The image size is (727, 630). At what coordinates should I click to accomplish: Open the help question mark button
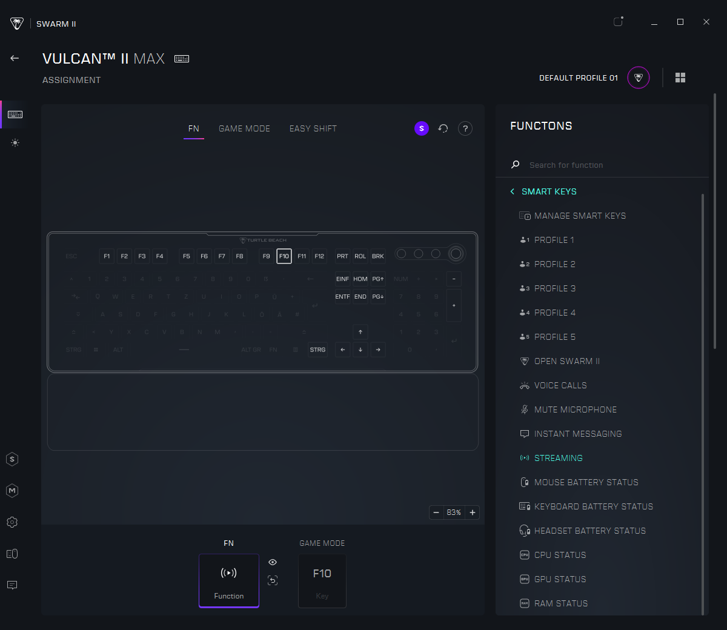(x=465, y=128)
